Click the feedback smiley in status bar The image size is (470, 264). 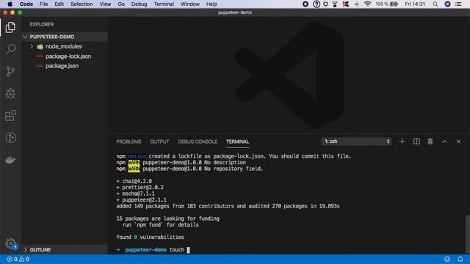(x=447, y=259)
